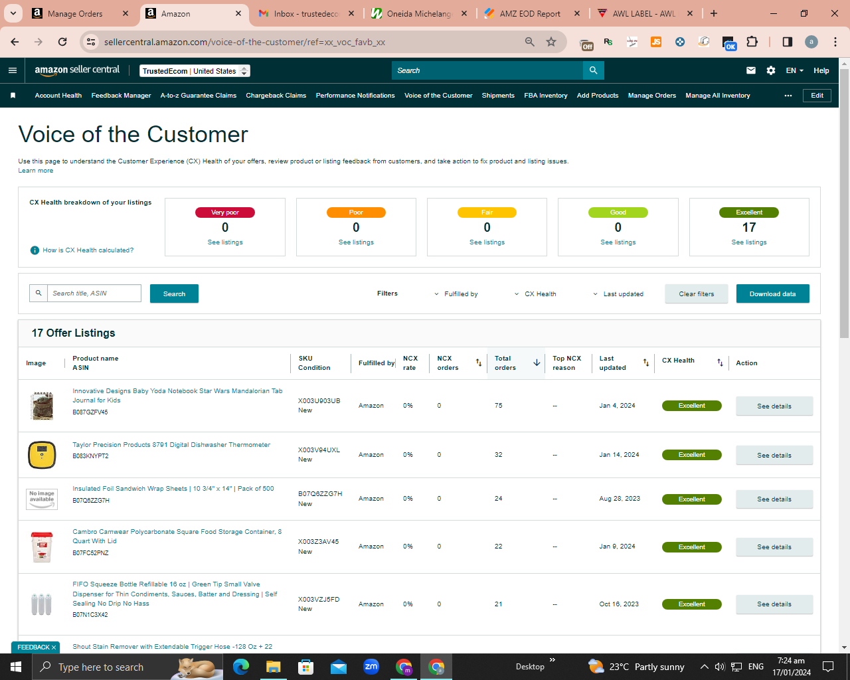Open the messages envelope icon
850x680 pixels.
[751, 70]
